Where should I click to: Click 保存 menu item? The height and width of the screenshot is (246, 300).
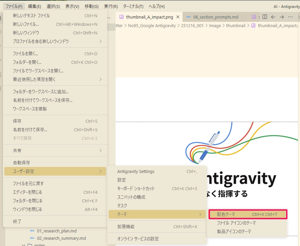click(55, 121)
